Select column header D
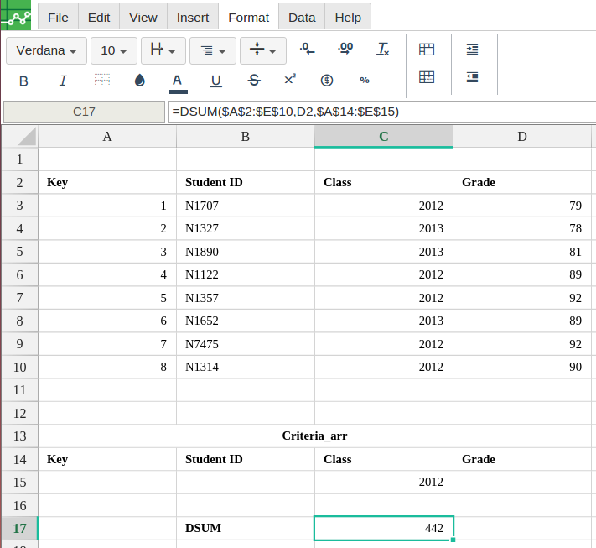Image resolution: width=596 pixels, height=548 pixels. coord(521,136)
